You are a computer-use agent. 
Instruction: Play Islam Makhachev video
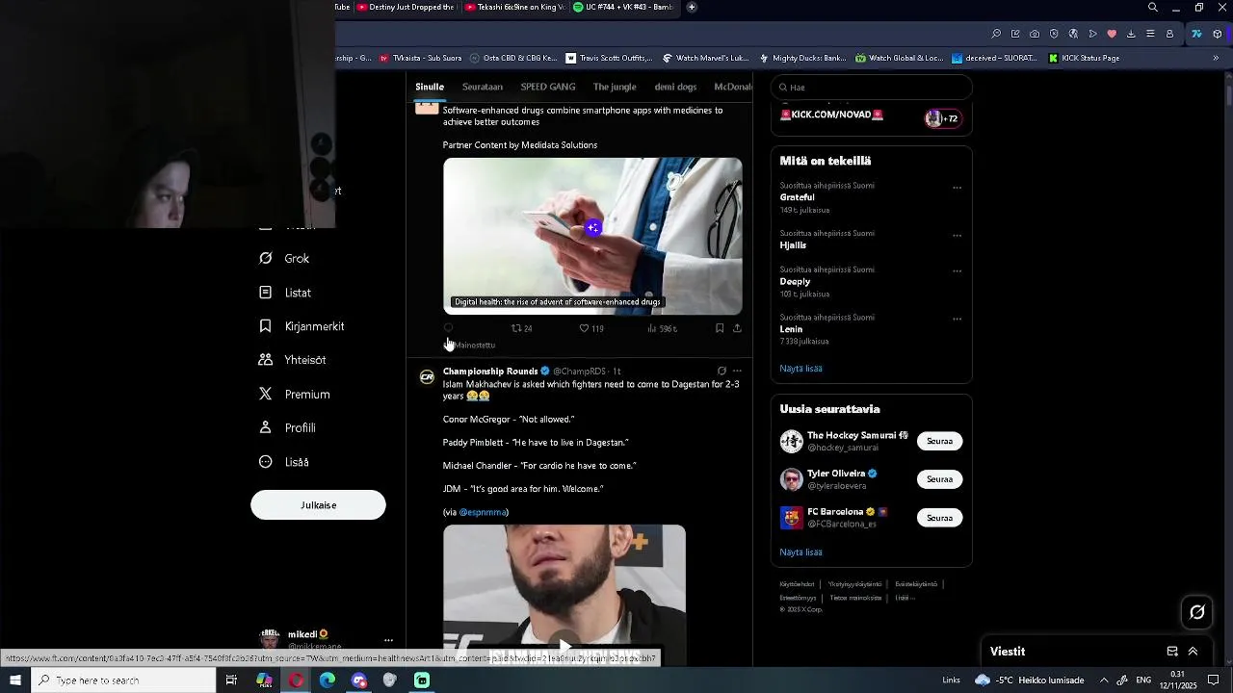tap(564, 645)
